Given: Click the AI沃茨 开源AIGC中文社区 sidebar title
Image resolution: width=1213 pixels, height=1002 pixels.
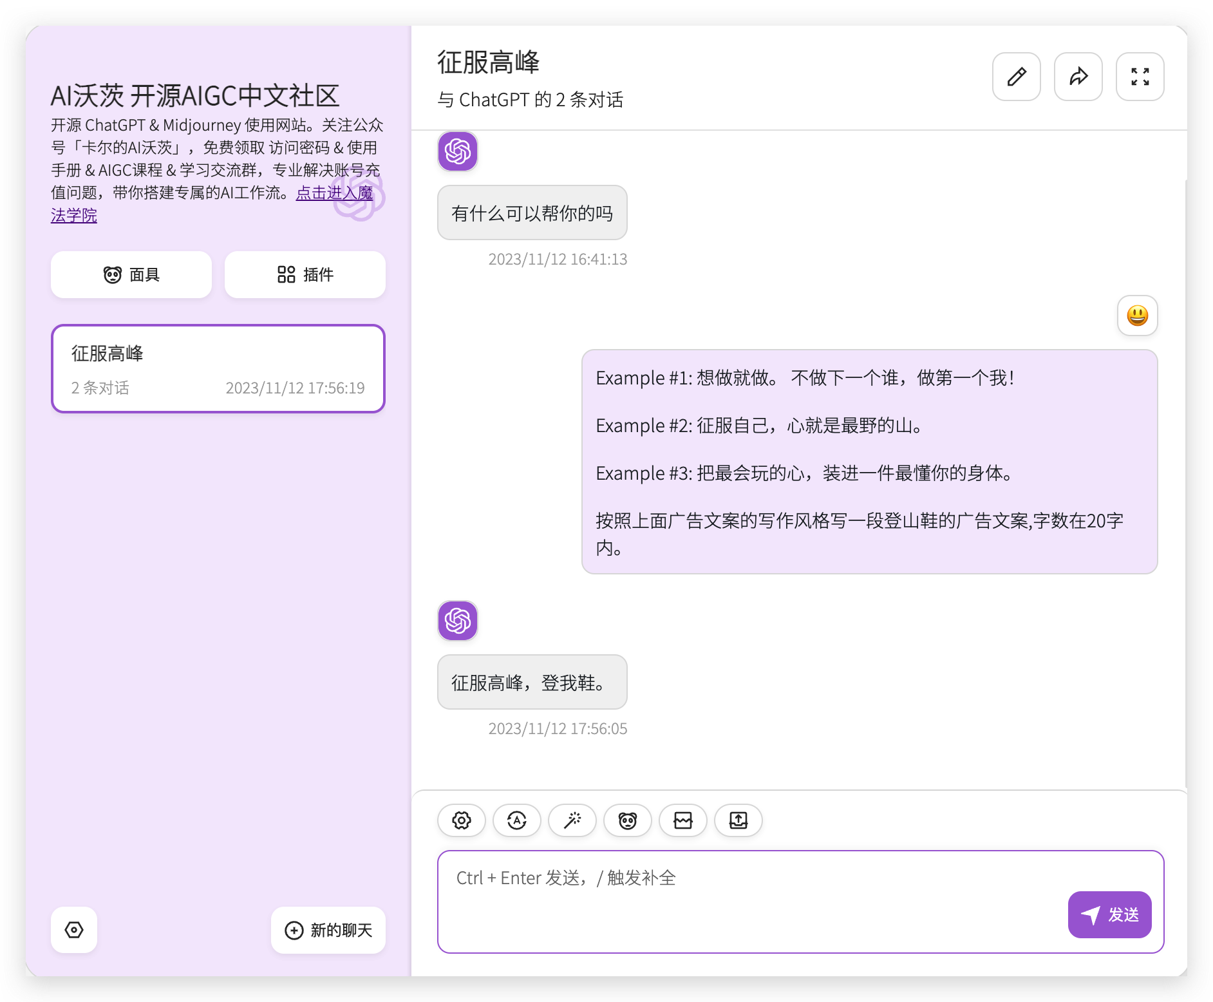Looking at the screenshot, I should (x=195, y=96).
